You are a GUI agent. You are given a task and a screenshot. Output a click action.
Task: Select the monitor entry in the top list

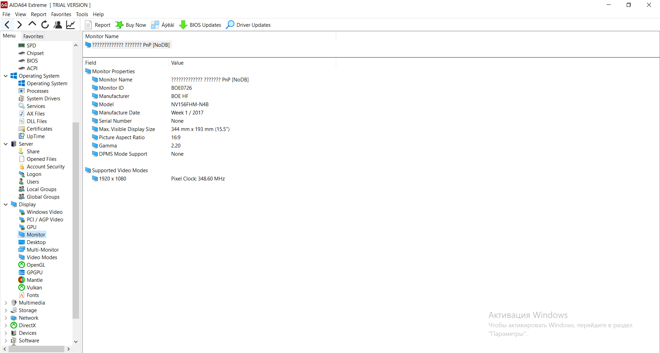click(x=128, y=45)
